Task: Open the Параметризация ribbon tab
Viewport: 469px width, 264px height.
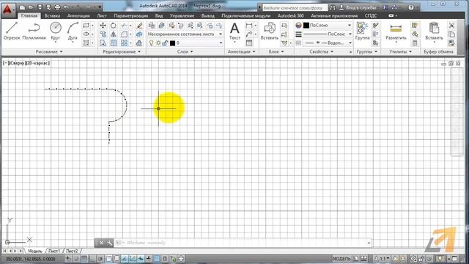Action: click(130, 15)
